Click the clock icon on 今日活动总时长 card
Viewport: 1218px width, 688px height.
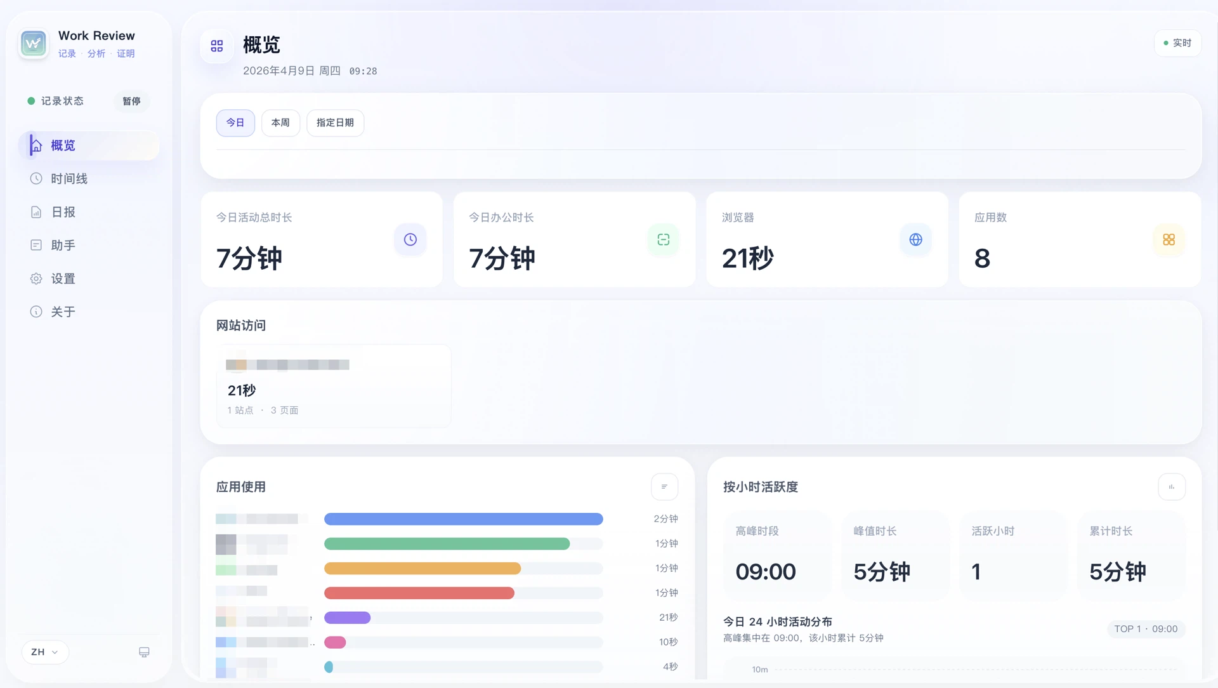click(x=410, y=240)
